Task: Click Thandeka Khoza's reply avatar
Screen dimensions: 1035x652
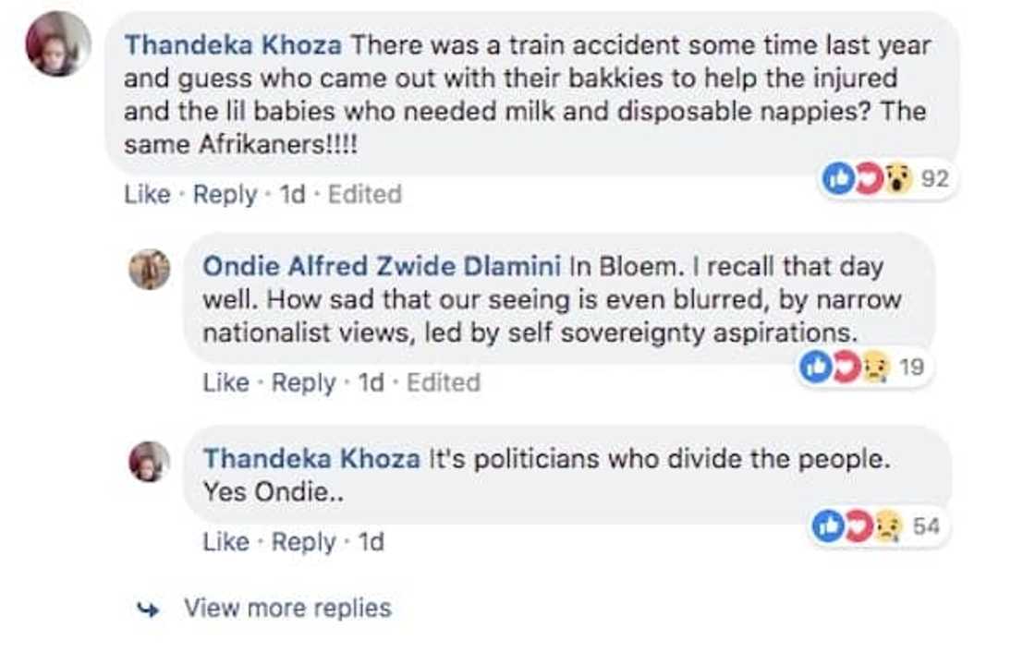Action: pyautogui.click(x=149, y=462)
